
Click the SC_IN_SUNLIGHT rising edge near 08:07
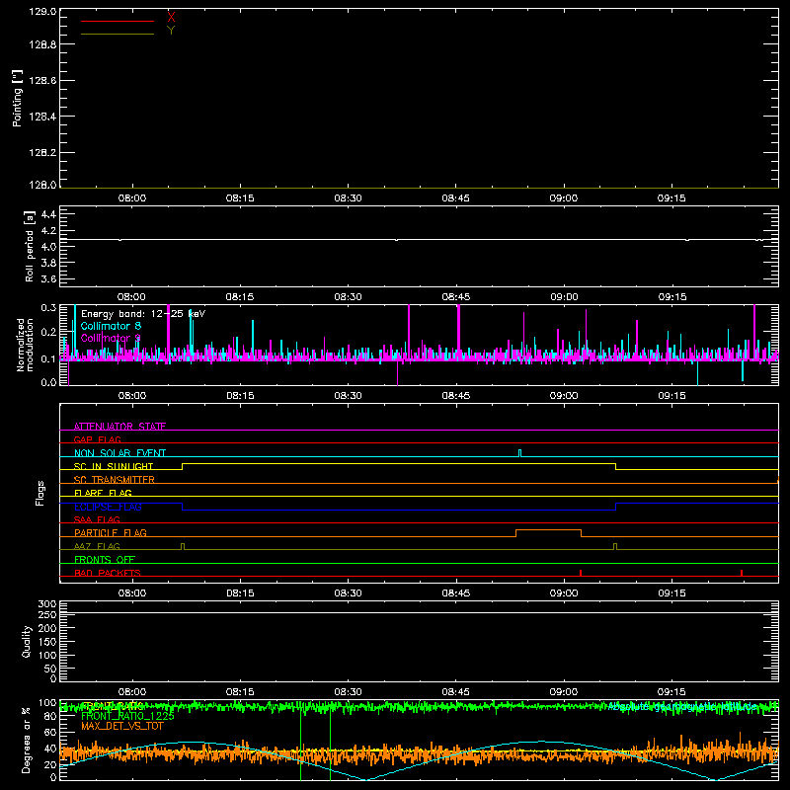pos(182,466)
